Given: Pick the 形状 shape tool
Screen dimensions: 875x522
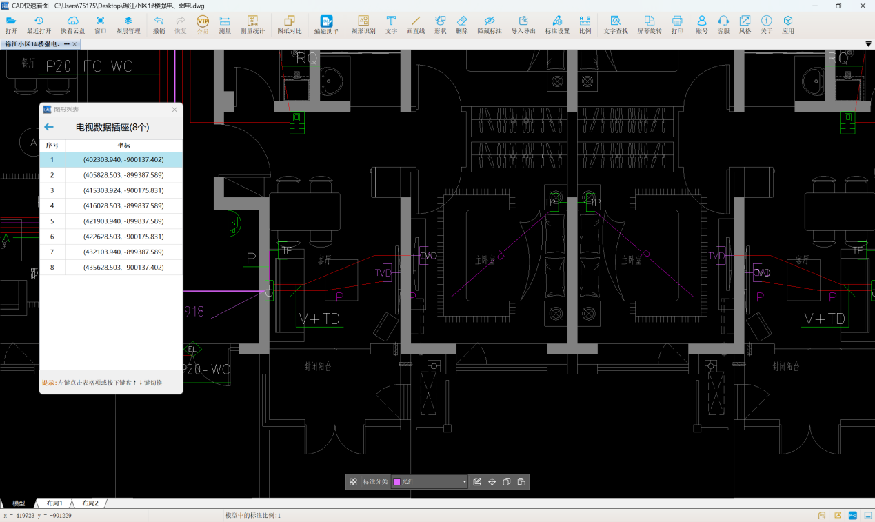Looking at the screenshot, I should pos(441,25).
